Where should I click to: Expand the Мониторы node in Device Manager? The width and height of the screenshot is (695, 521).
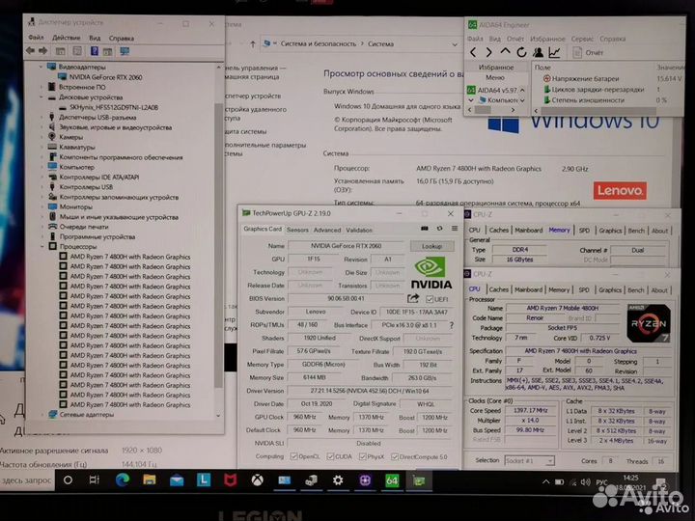(x=42, y=206)
